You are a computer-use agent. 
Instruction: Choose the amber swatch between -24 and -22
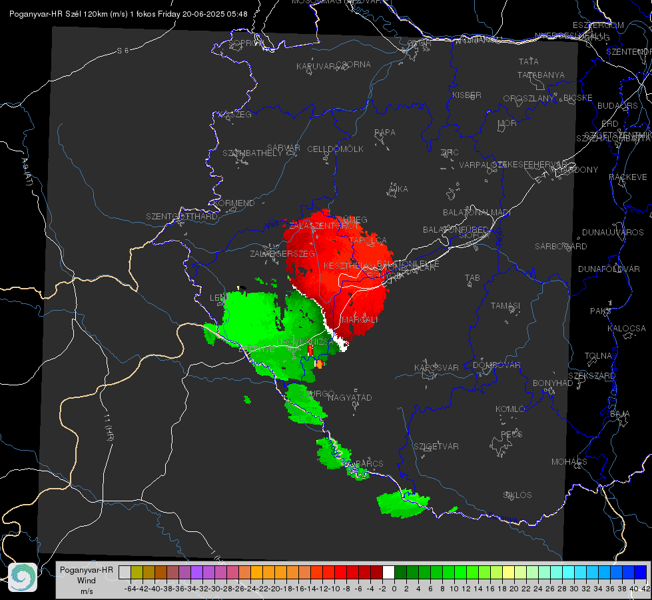click(256, 572)
